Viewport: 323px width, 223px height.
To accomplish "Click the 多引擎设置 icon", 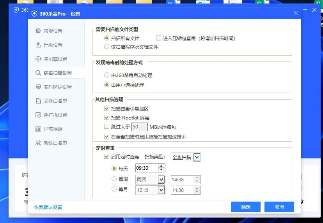I will (38, 59).
